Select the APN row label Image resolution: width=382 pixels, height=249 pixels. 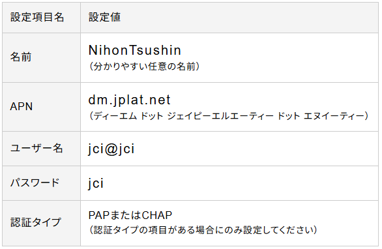pyautogui.click(x=22, y=106)
